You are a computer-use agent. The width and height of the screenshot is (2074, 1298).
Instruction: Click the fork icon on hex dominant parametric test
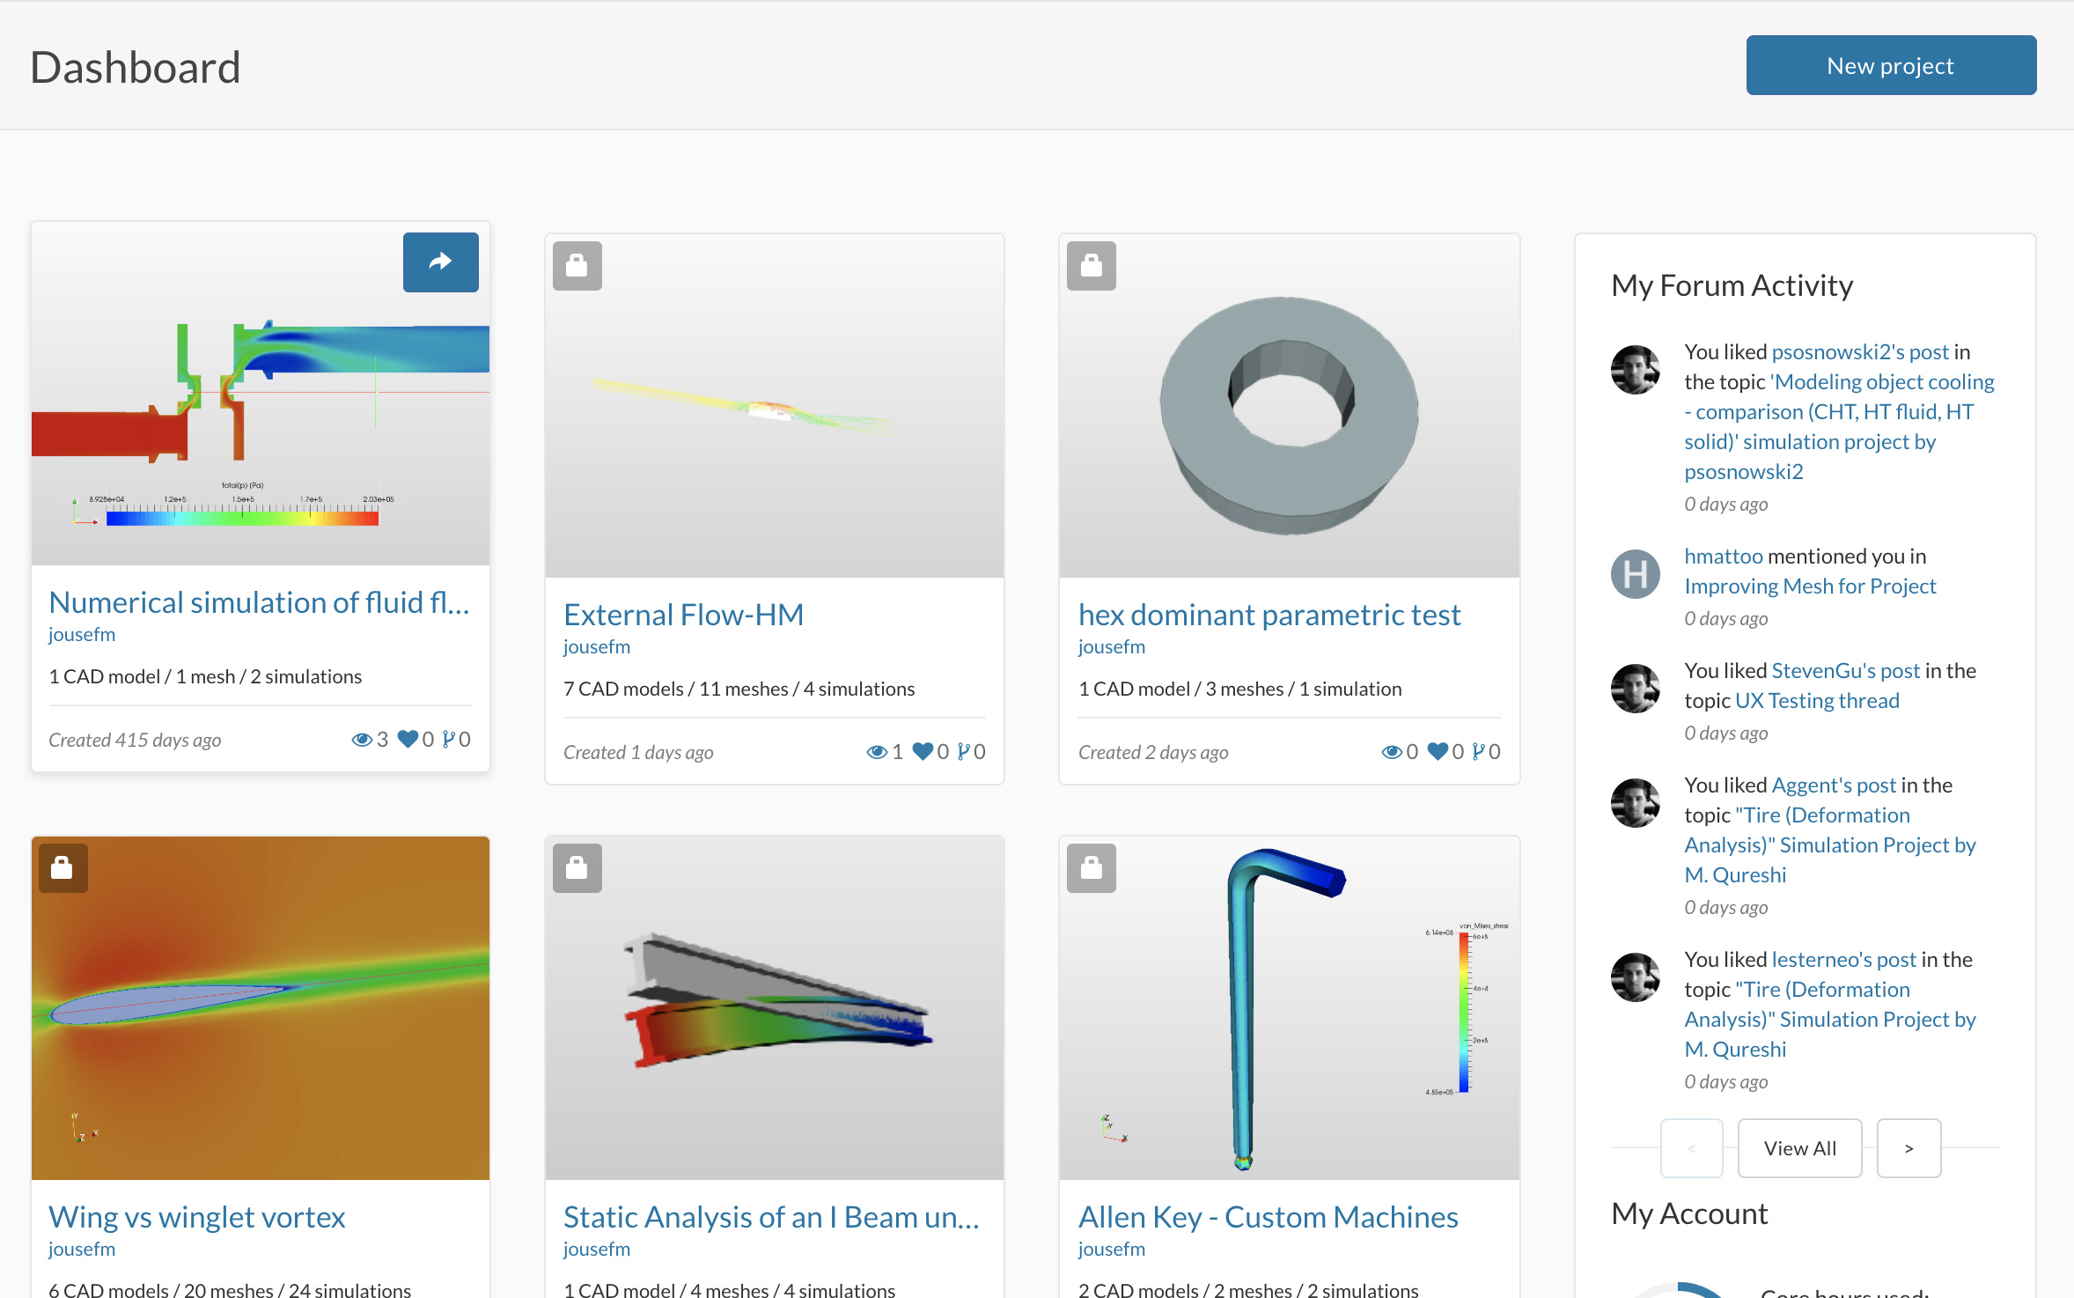(x=1479, y=751)
